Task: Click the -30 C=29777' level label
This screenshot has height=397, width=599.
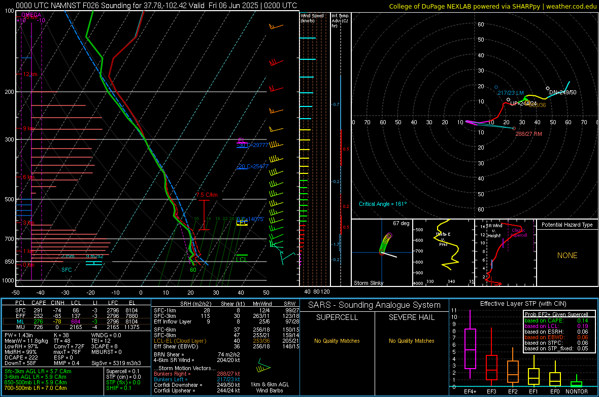Action: [252, 145]
